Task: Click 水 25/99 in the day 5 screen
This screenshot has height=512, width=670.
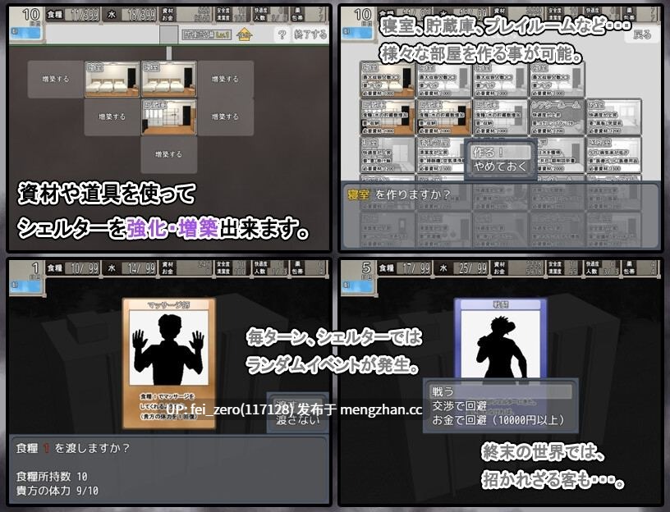Action: pyautogui.click(x=461, y=268)
